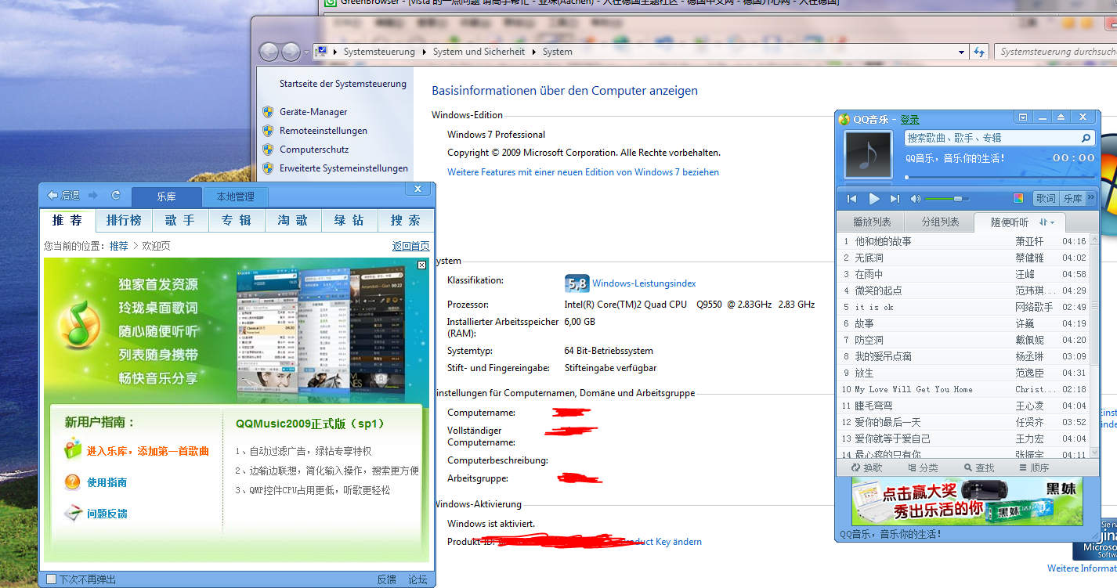Image resolution: width=1117 pixels, height=588 pixels.
Task: Click 分类 category icon below the playlist
Action: coord(923,467)
